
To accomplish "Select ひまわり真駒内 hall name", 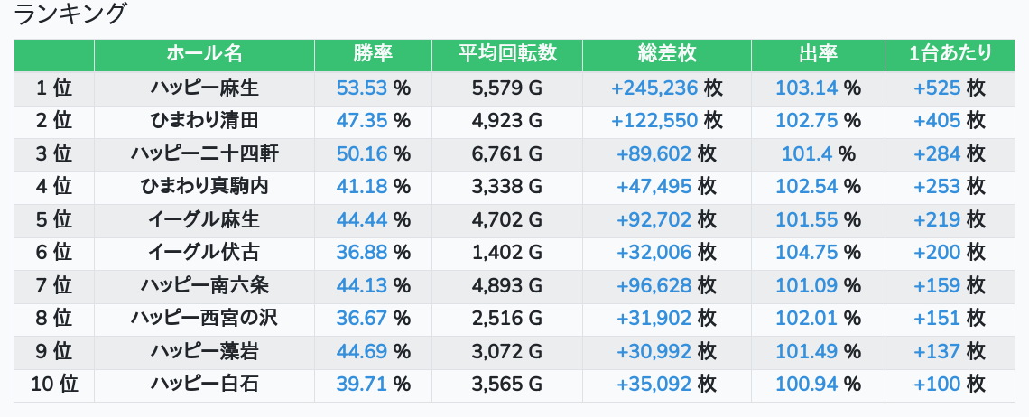I will [204, 187].
